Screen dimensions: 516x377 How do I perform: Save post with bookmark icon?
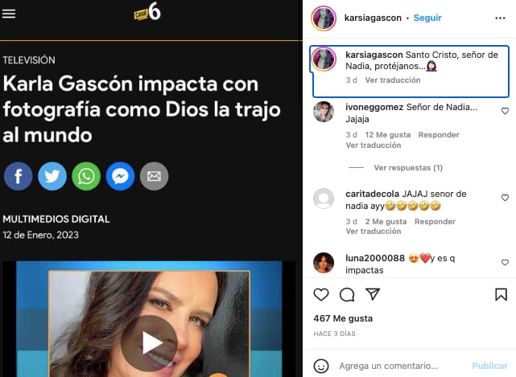click(x=501, y=294)
